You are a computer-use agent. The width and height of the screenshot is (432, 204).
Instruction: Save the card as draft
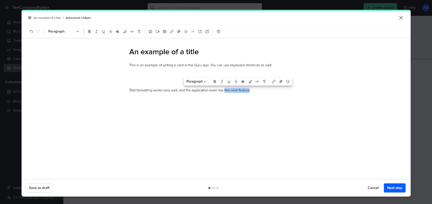39,188
